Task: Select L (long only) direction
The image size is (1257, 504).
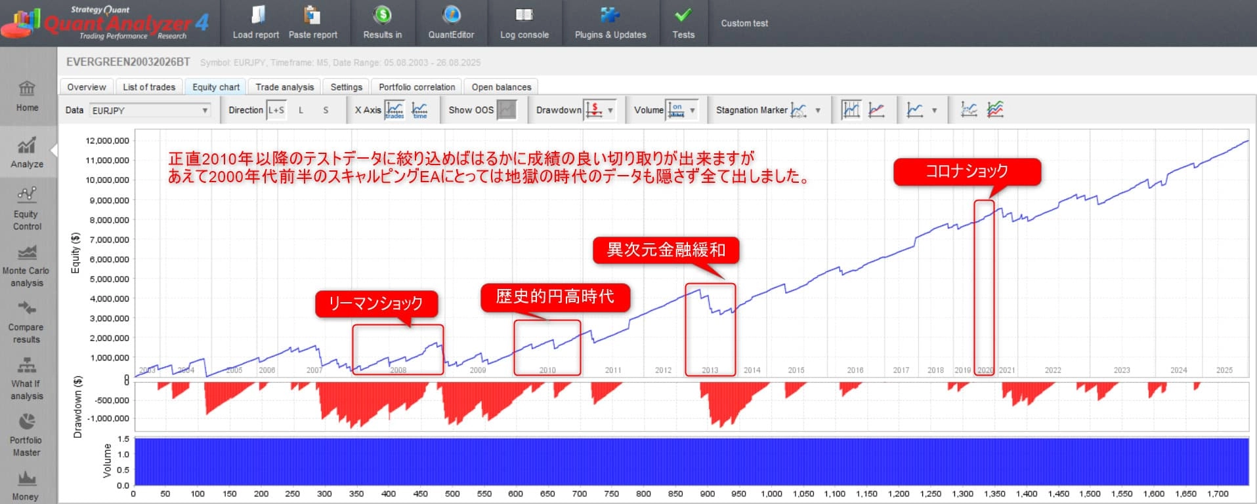Action: pyautogui.click(x=301, y=110)
